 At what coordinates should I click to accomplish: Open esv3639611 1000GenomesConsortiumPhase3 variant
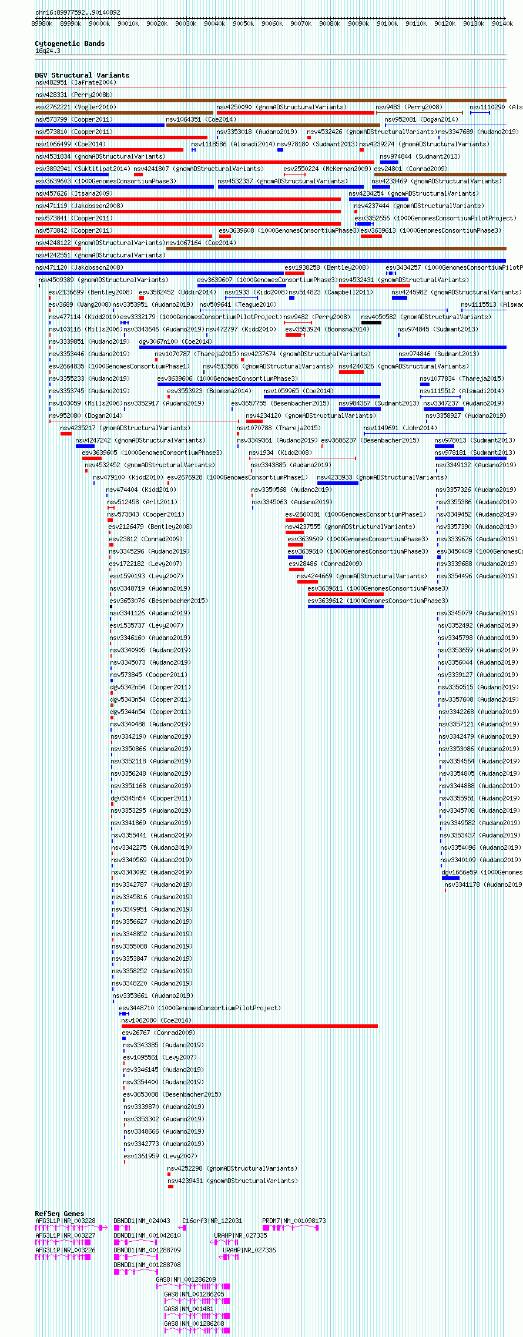point(378,588)
